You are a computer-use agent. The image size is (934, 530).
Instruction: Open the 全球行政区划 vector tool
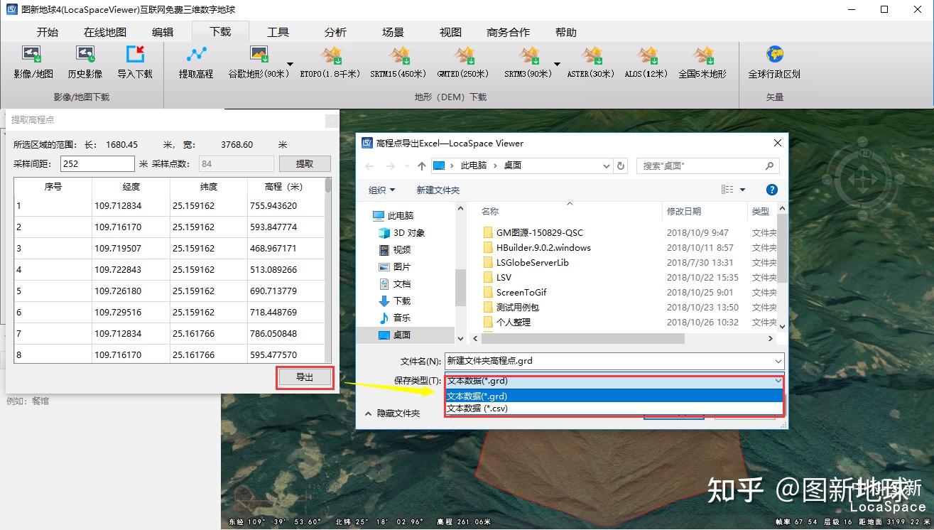774,62
